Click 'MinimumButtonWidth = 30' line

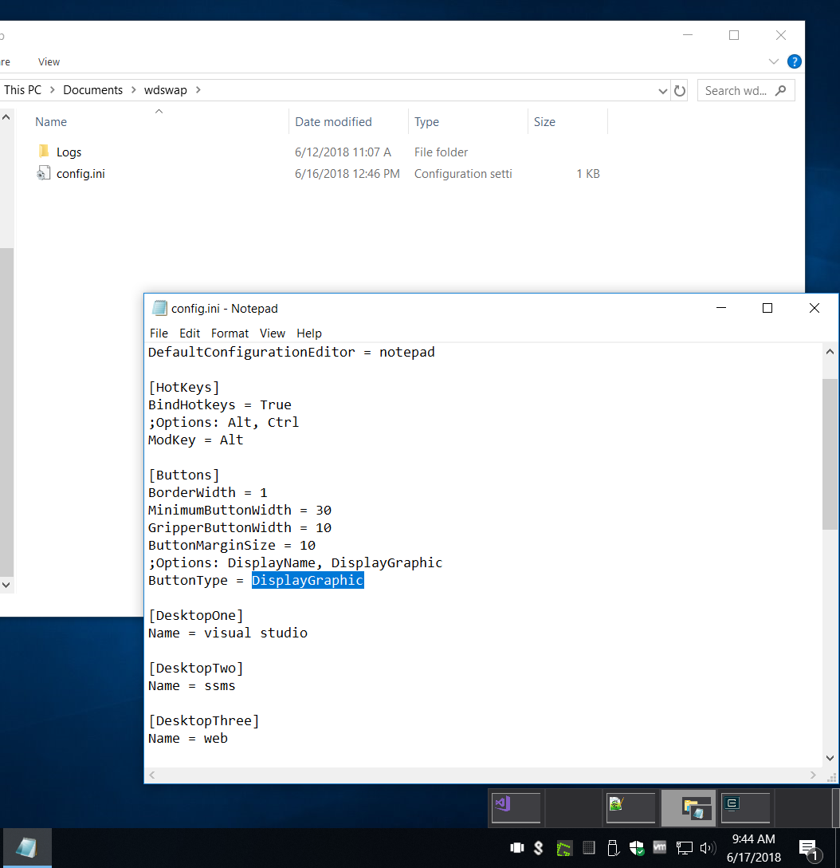(x=240, y=510)
